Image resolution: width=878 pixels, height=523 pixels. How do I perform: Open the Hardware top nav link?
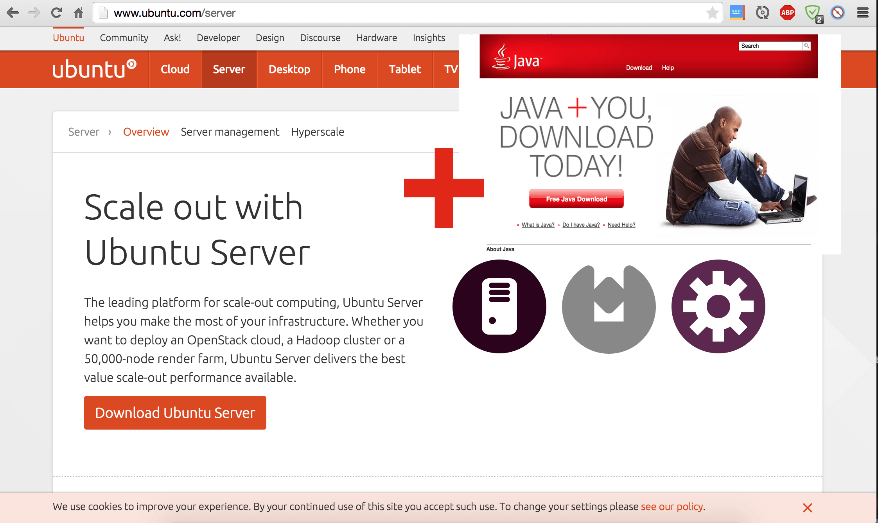pyautogui.click(x=377, y=38)
